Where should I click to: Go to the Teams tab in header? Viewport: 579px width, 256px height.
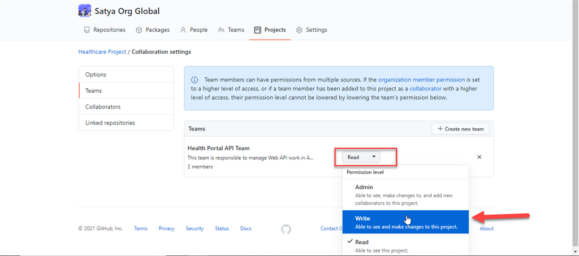click(x=231, y=30)
